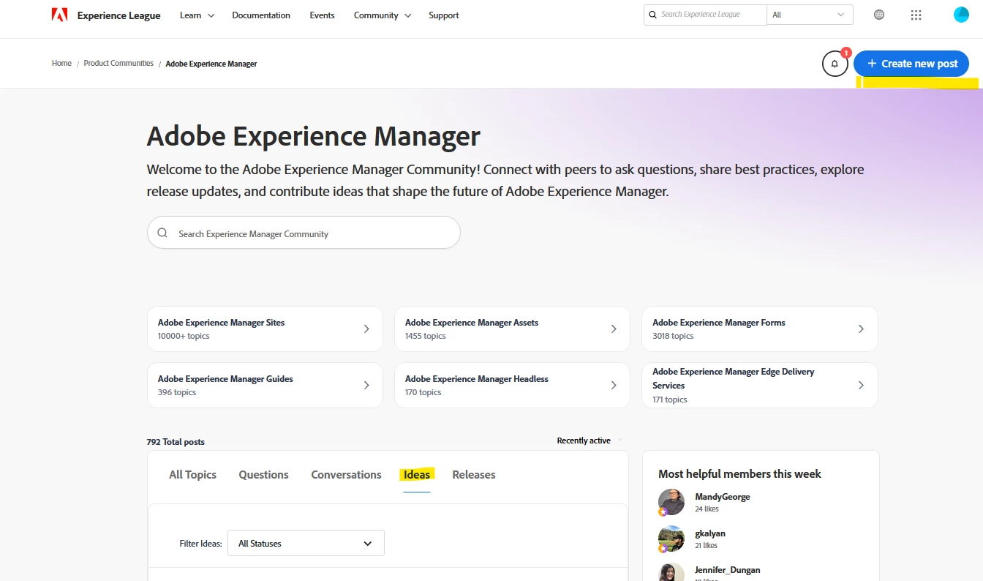983x581 pixels.
Task: Click the Adobe logo icon
Action: click(59, 15)
